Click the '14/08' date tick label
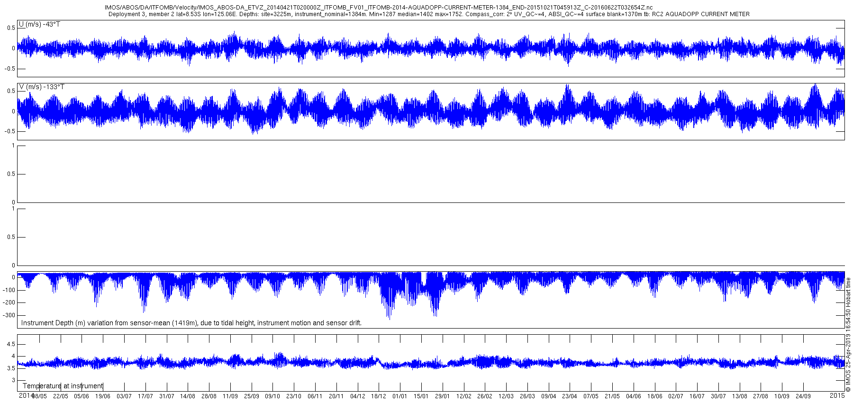Image resolution: width=853 pixels, height=403 pixels. (x=188, y=396)
